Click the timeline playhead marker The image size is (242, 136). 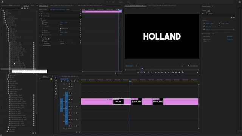tap(130, 81)
